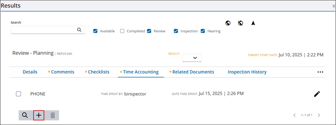Click the magnifier icon in bottom toolbar
The width and height of the screenshot is (336, 125).
25,115
